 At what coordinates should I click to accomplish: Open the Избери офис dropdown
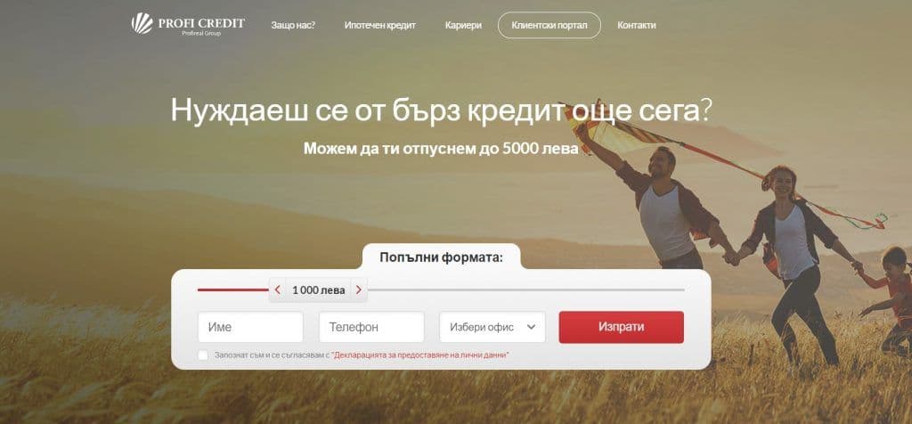click(493, 327)
